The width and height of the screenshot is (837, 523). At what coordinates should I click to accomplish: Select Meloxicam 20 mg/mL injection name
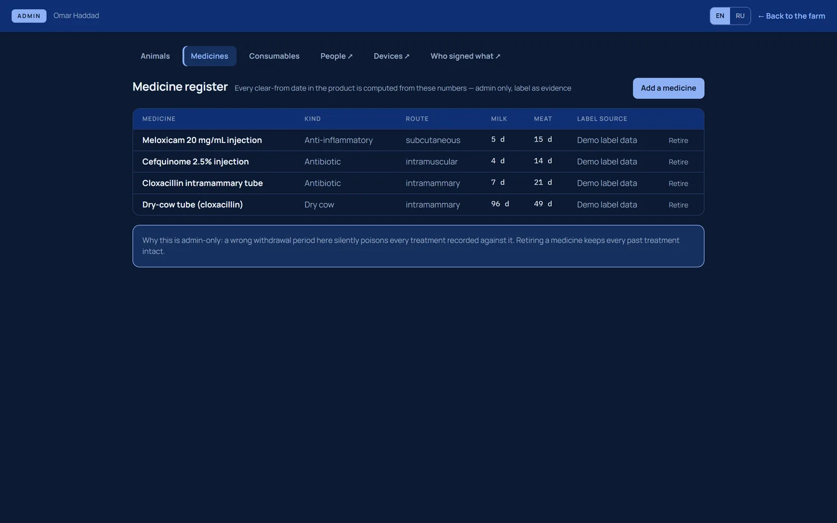[202, 140]
